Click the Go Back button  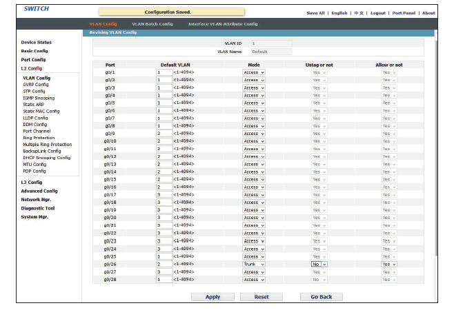pos(321,297)
